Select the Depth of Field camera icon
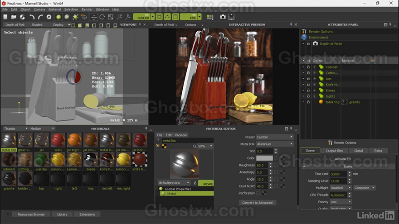This screenshot has height=224, width=399. (x=315, y=43)
